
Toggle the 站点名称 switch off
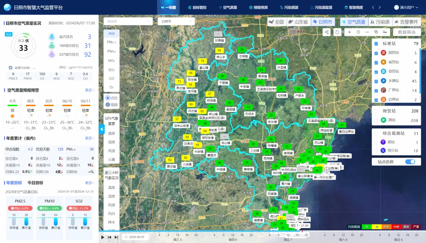click(410, 161)
